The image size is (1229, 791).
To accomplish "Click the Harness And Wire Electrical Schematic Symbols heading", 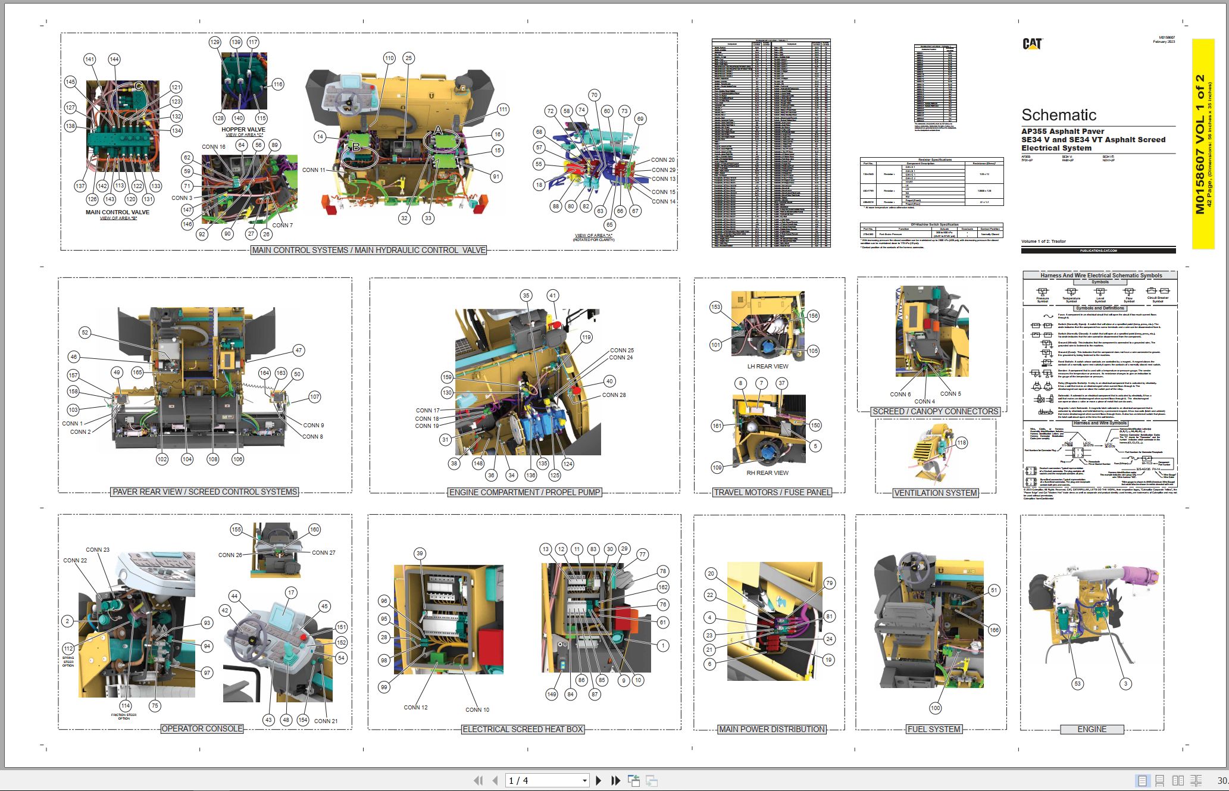I will [x=1100, y=275].
